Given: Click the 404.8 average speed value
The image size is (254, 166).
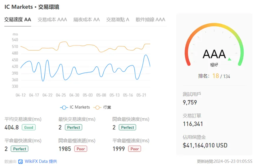Looking at the screenshot, I should [x=11, y=127].
